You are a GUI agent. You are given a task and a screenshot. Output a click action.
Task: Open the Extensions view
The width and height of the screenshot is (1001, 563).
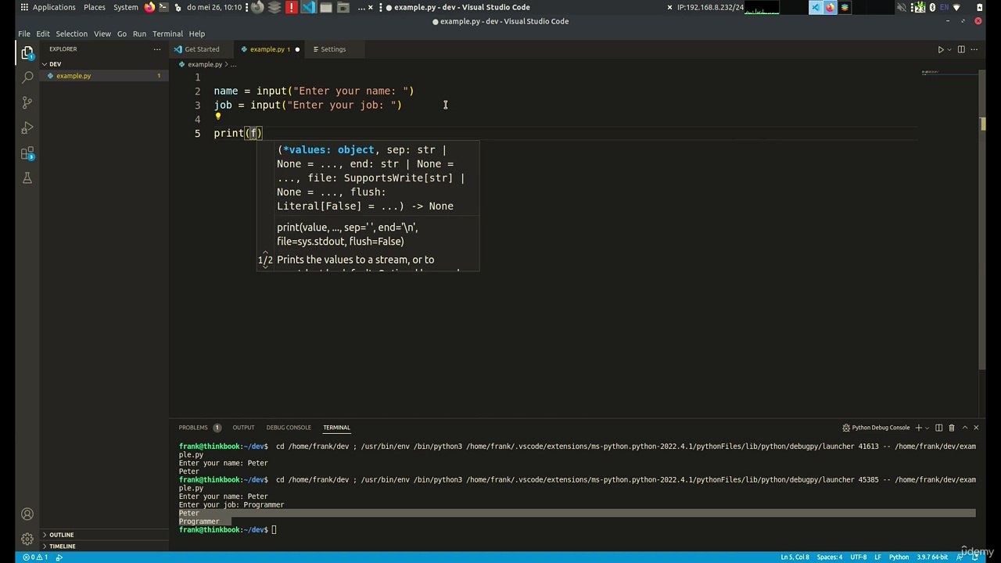[27, 153]
